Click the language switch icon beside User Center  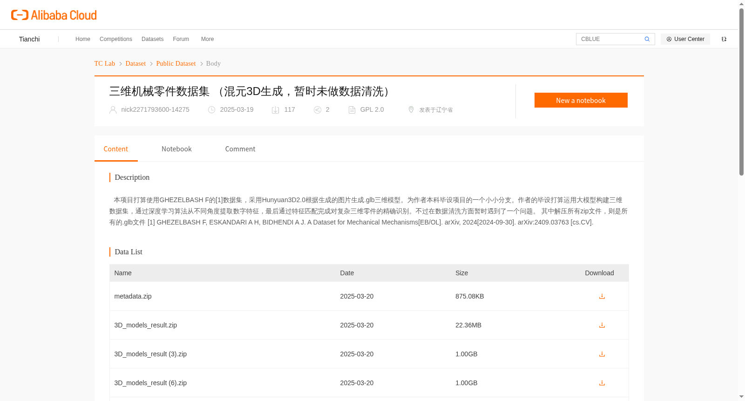tap(724, 39)
